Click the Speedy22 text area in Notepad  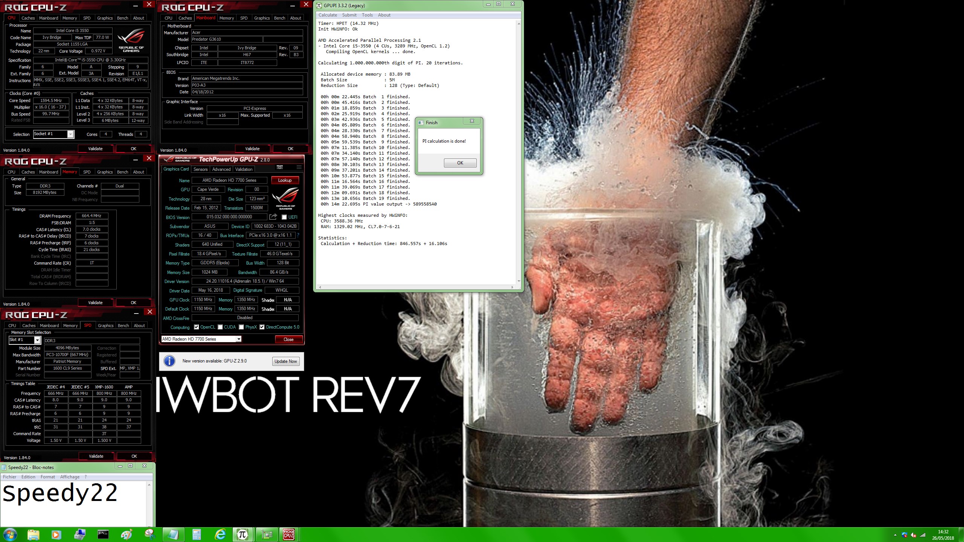click(x=73, y=504)
